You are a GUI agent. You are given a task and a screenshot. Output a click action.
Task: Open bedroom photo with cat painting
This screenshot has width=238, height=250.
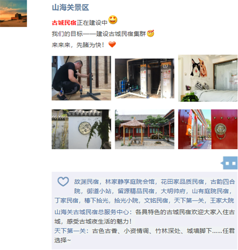click(x=208, y=78)
